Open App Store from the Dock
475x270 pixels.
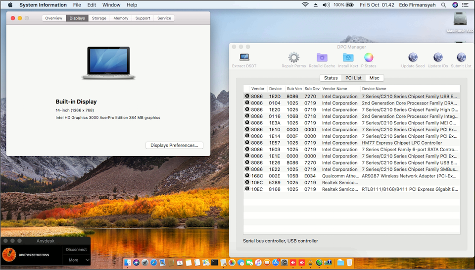click(276, 263)
